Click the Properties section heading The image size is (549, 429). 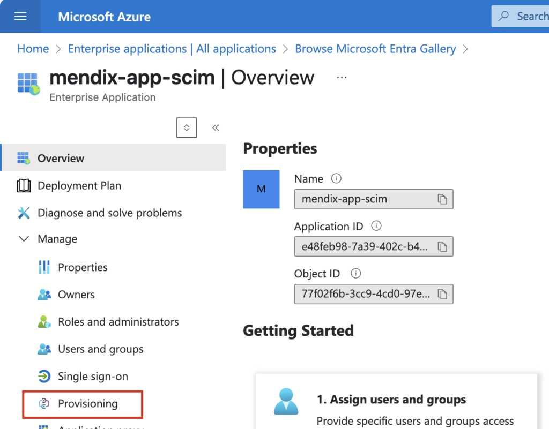click(280, 148)
